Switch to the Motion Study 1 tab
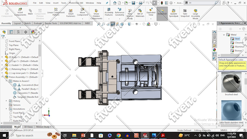 pyautogui.click(x=44, y=127)
